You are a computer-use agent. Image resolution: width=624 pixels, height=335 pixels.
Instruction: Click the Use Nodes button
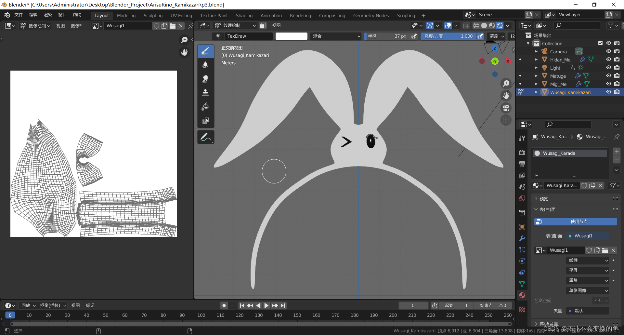click(575, 221)
